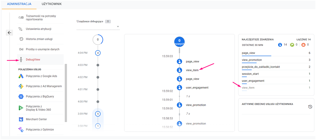Select the 4:02 PM timeline dot

pos(98,77)
